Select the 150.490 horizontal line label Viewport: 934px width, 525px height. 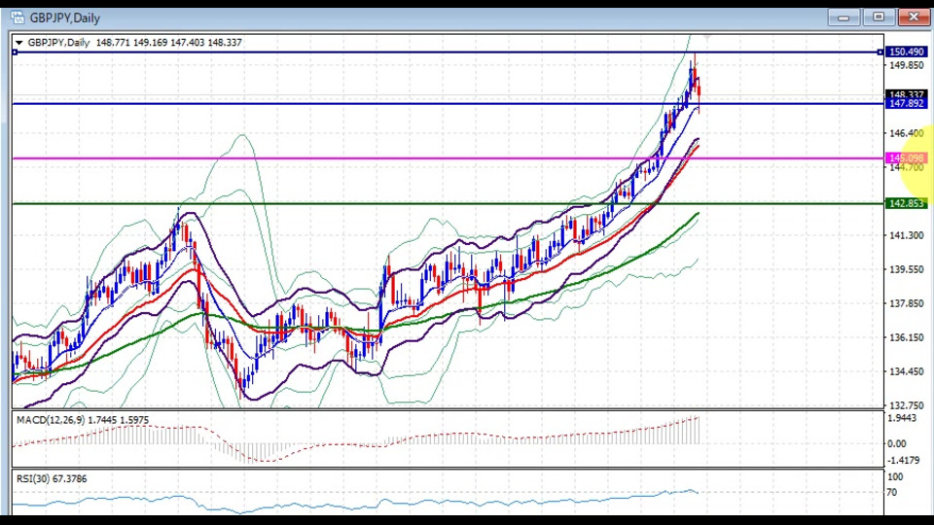(906, 52)
